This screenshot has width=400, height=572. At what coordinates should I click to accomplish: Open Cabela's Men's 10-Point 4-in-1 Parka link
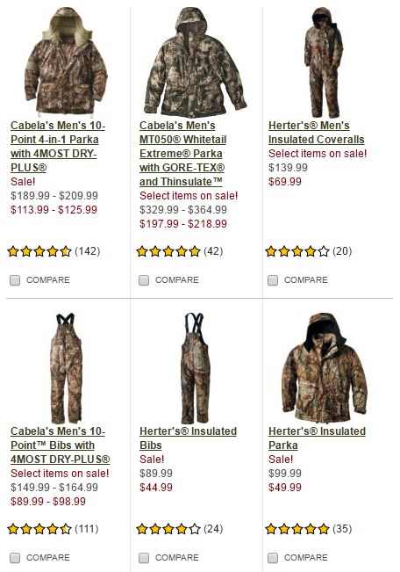point(58,147)
